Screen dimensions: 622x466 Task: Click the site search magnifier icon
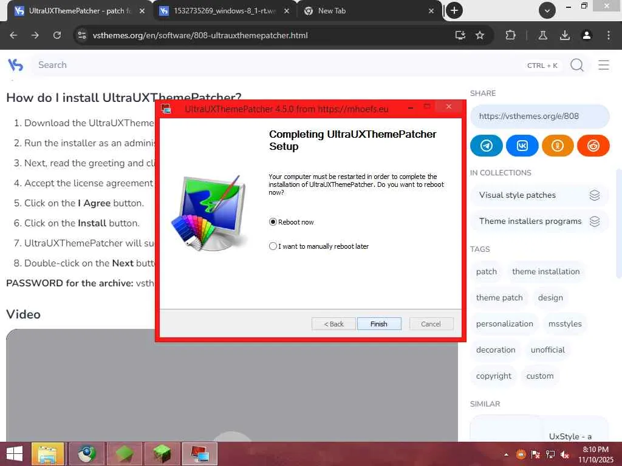(x=577, y=64)
